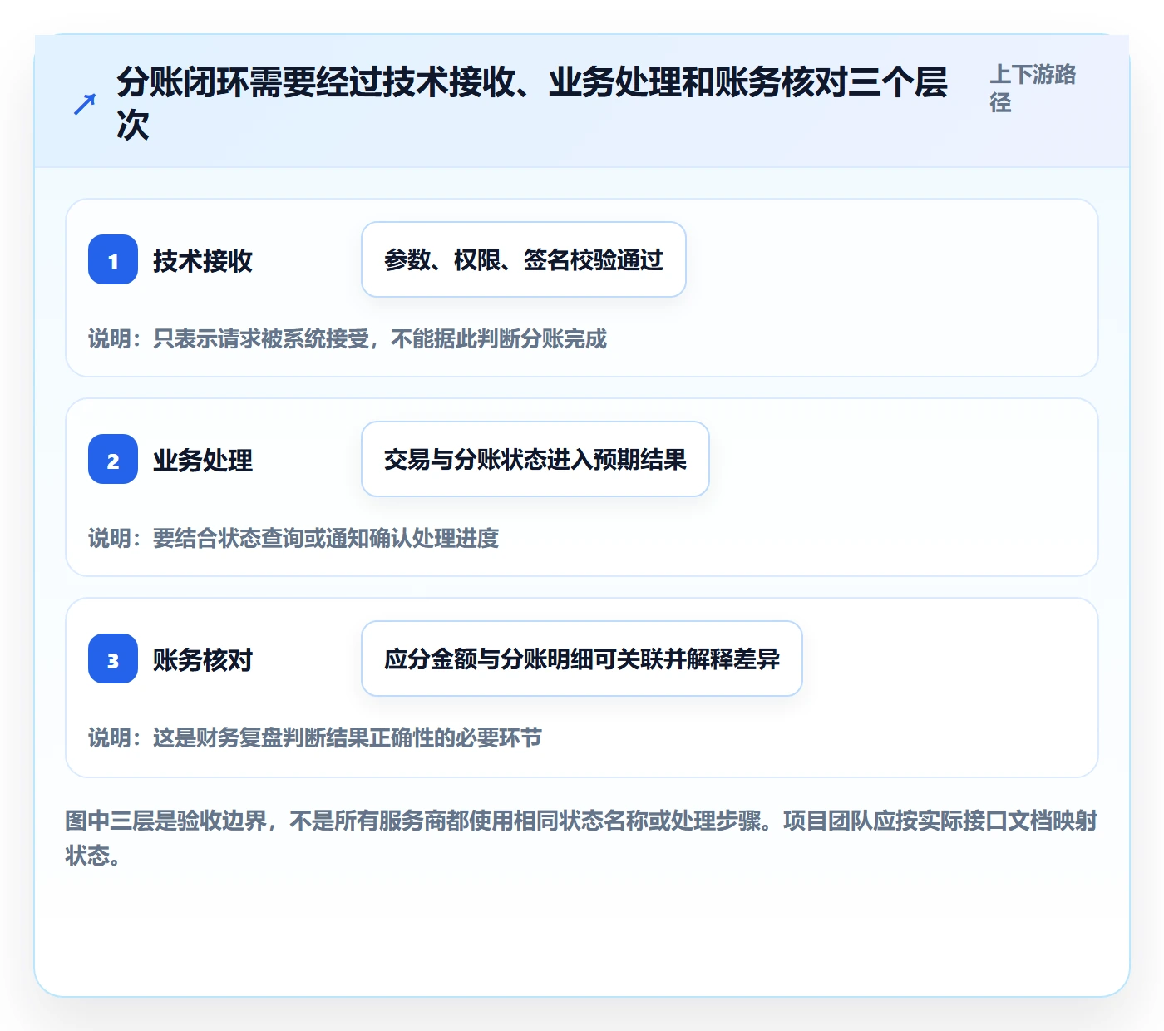Click the footer paragraph 图中三层是验收边界
The height and width of the screenshot is (1031, 1164).
click(x=581, y=838)
